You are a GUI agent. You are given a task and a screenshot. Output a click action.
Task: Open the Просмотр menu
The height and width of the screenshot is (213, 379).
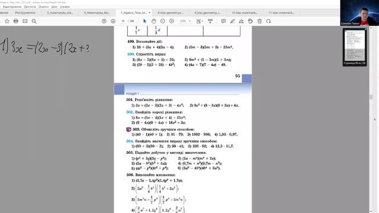click(30, 7)
